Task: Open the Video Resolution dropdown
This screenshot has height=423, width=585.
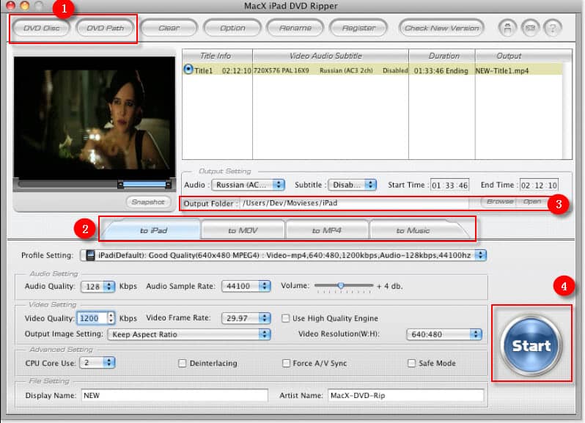Action: tap(444, 334)
